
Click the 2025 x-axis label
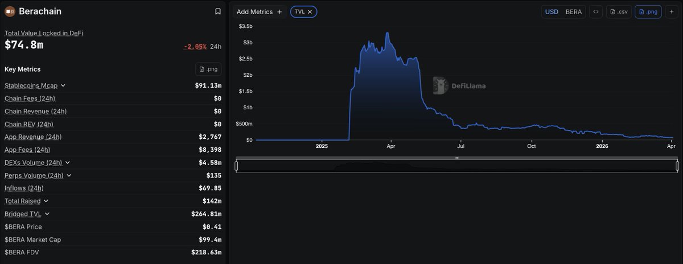[x=322, y=146]
